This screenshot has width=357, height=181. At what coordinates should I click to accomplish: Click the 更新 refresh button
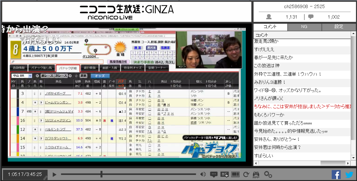[x=83, y=76]
